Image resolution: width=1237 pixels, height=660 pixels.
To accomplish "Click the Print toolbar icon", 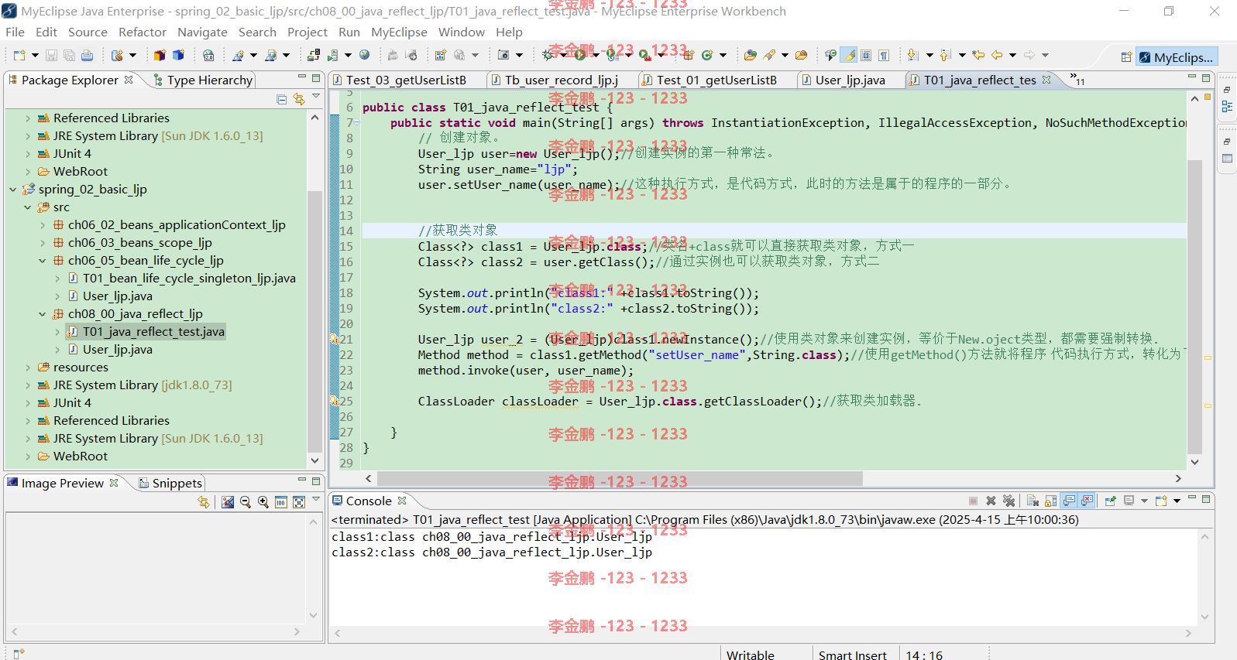I will [87, 55].
